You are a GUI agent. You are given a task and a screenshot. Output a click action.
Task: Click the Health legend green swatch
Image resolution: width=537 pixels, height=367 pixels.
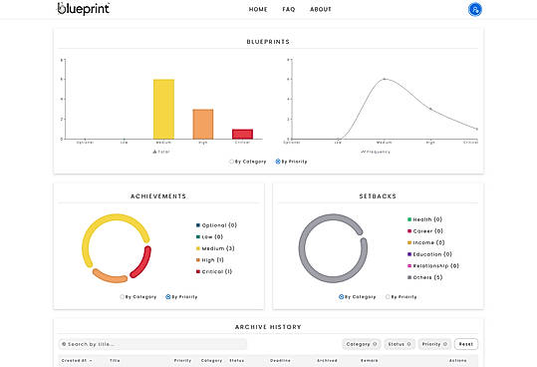click(409, 219)
